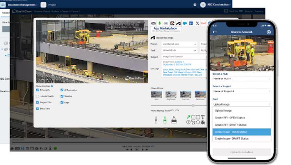This screenshot has height=165, width=291.
Task: Open the Select a Hub dropdown on phone
Action: pos(242,79)
